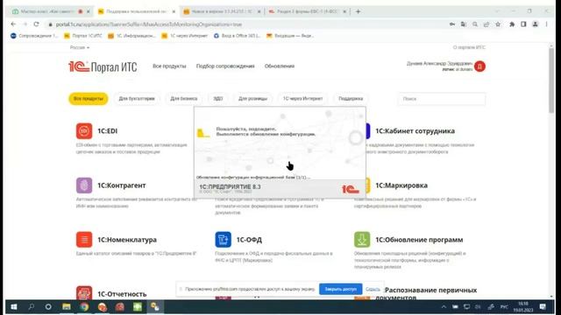561x315 pixels.
Task: Open the Портал 1С:ИТС bookmark
Action: tap(83, 36)
